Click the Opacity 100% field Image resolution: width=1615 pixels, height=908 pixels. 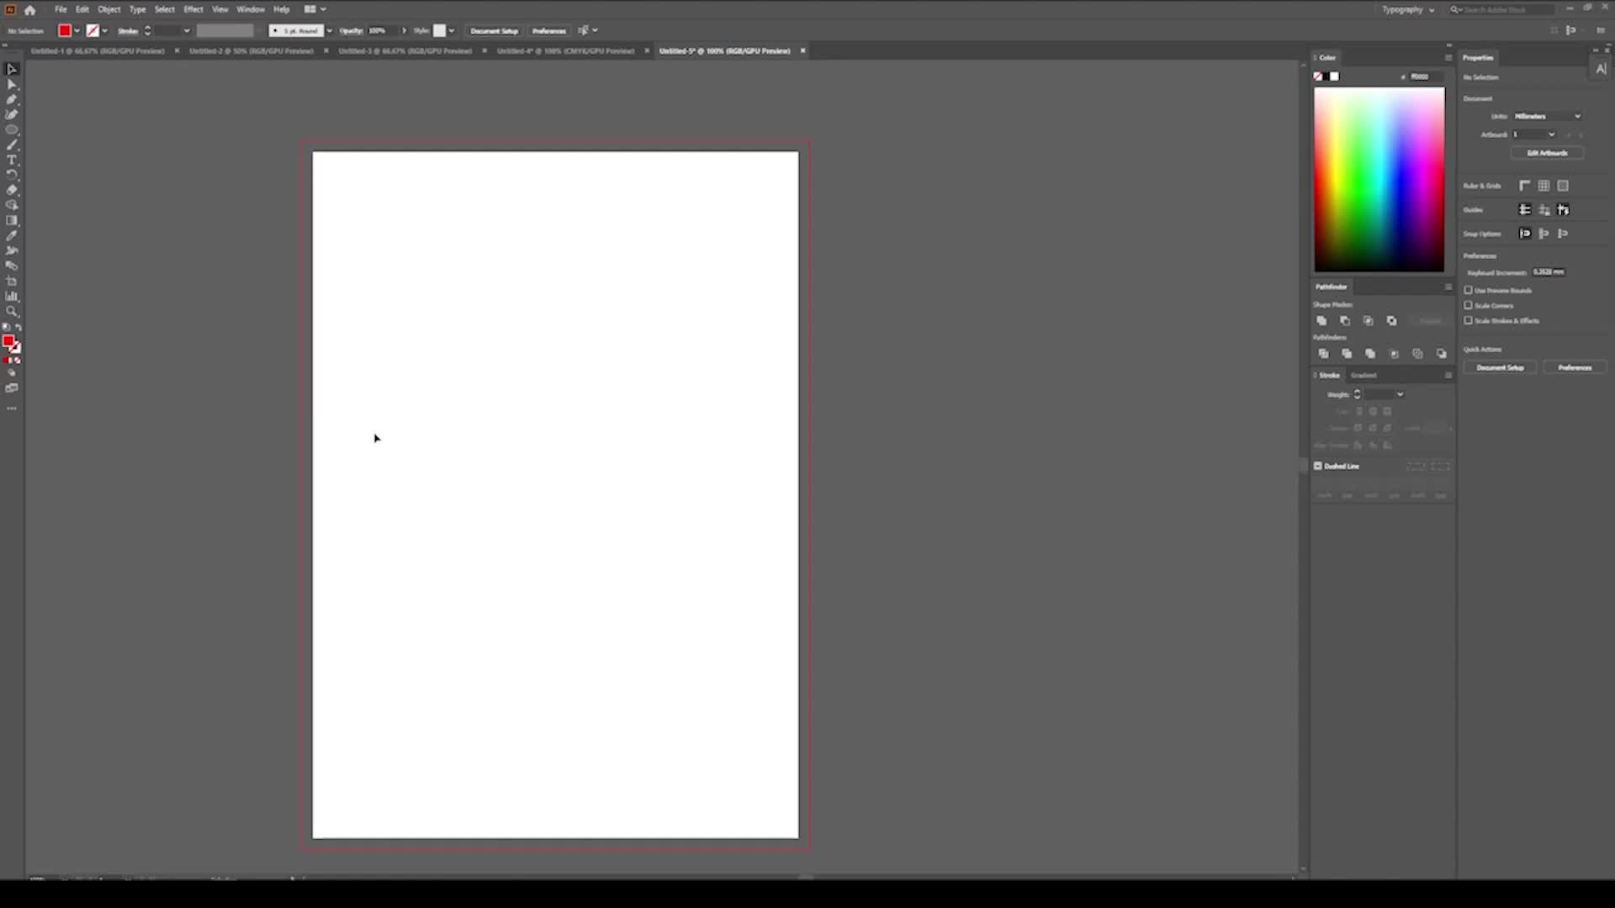[x=382, y=31]
